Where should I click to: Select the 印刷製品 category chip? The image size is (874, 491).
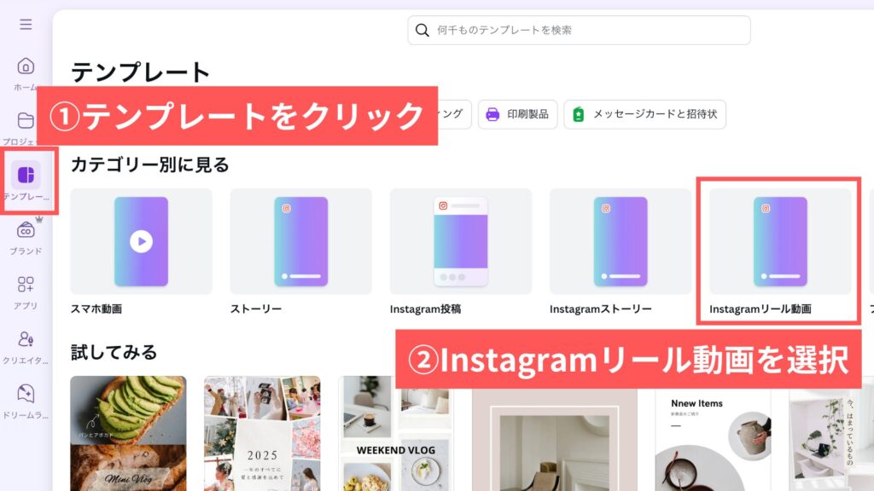tap(517, 114)
